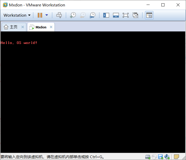The width and height of the screenshot is (186, 160).
Task: Click the hard disk status icon
Action: [x=148, y=157]
